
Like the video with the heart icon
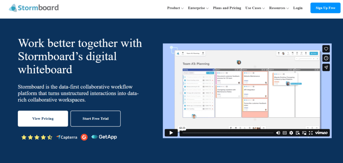pos(326,49)
